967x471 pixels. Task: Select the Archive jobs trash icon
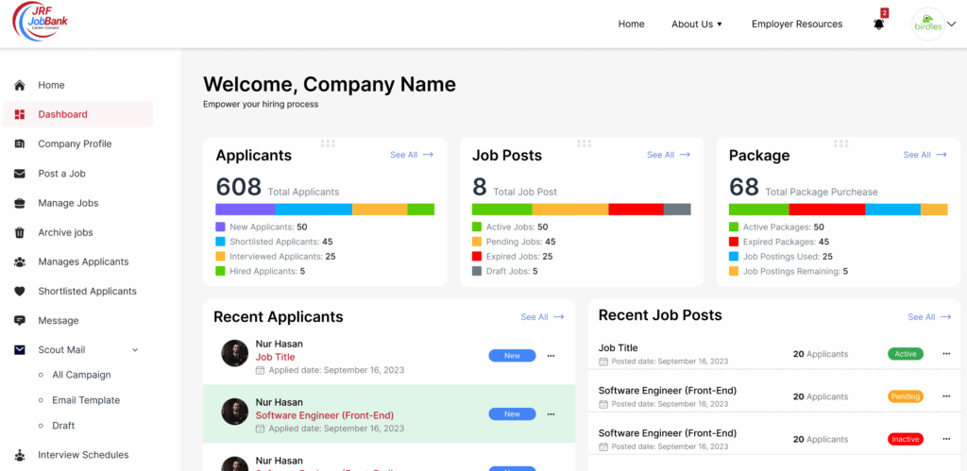20,232
